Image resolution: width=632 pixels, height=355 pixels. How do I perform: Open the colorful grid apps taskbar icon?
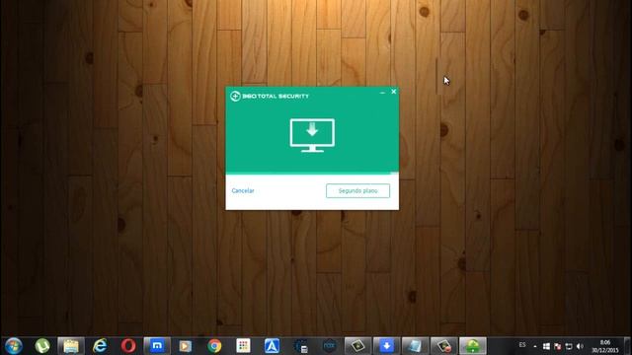coord(243,346)
